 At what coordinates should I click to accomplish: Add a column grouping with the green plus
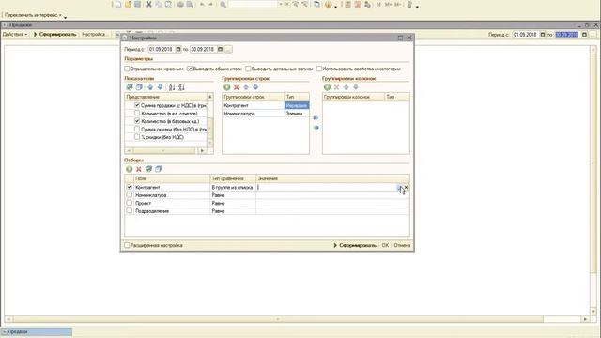pos(327,87)
